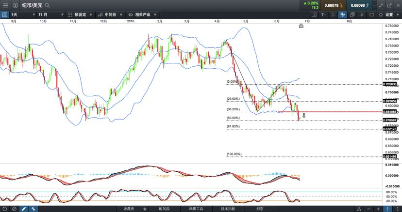Viewport: 402px width, 212px height.
Task: Toggle the price tag label icon
Action: (371, 15)
